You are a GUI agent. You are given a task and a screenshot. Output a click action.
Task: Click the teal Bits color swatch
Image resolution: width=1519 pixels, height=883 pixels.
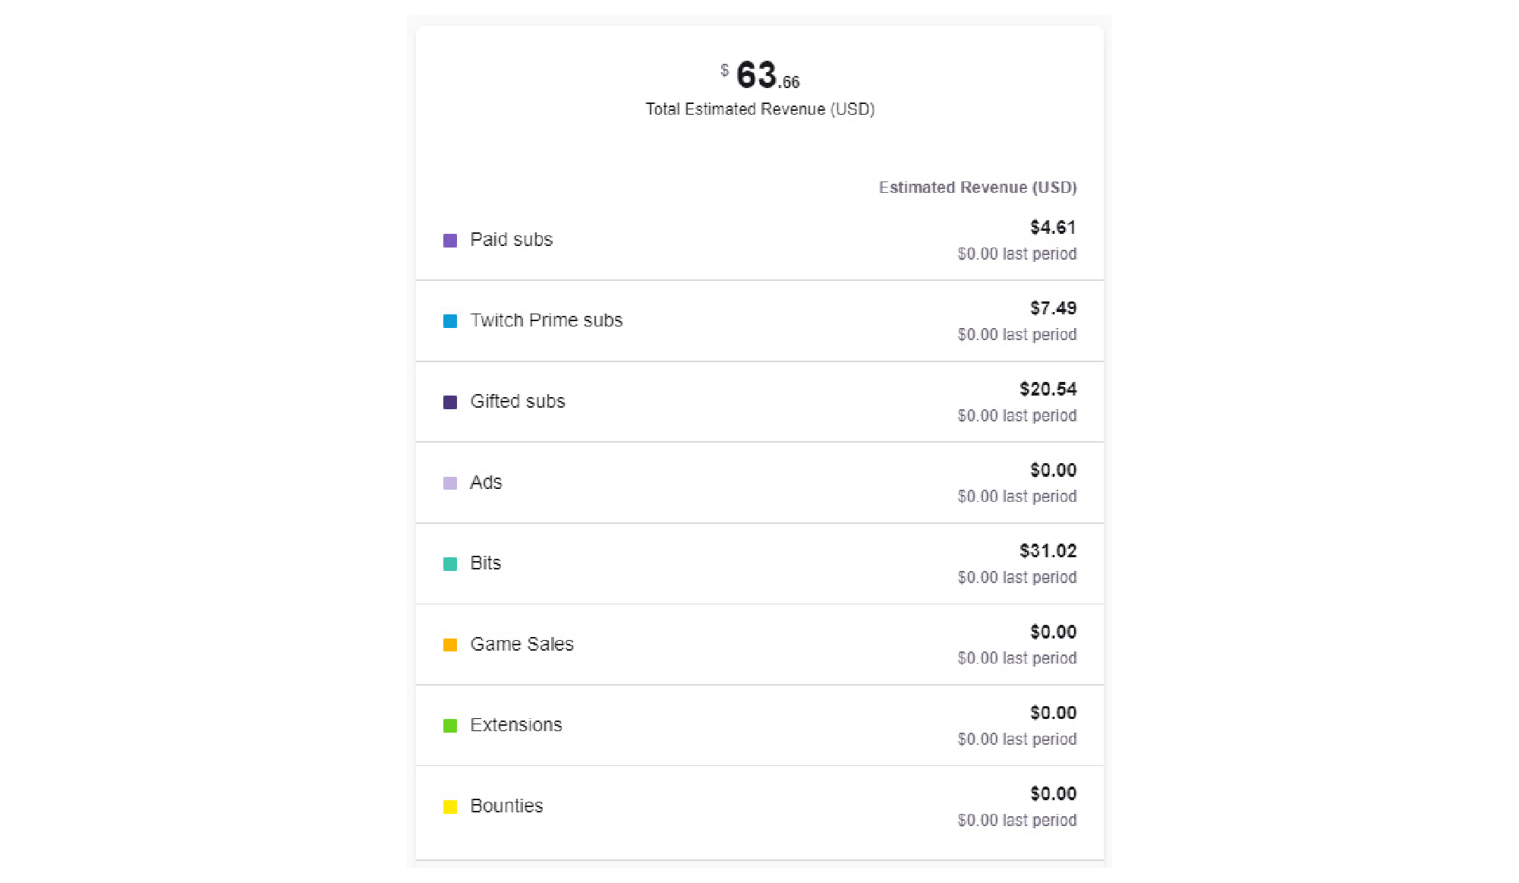coord(450,564)
